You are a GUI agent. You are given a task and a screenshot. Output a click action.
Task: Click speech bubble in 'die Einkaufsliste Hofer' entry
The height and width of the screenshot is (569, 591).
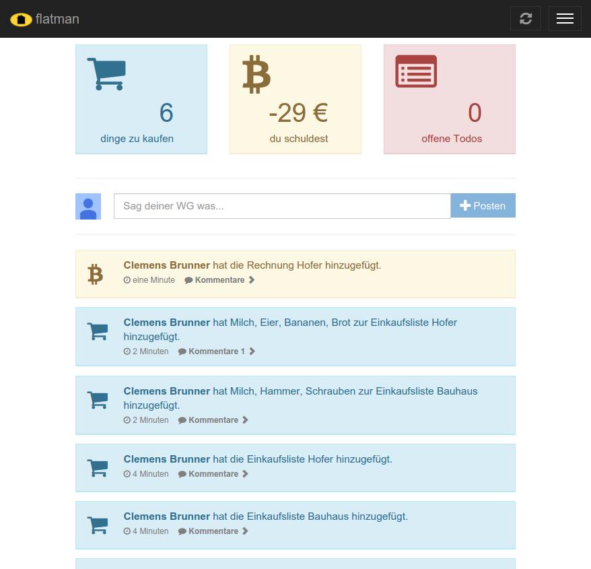pyautogui.click(x=182, y=474)
